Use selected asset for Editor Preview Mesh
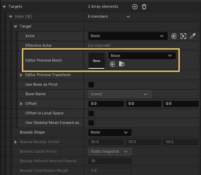Screen dimensions: 201x175 coord(113,64)
